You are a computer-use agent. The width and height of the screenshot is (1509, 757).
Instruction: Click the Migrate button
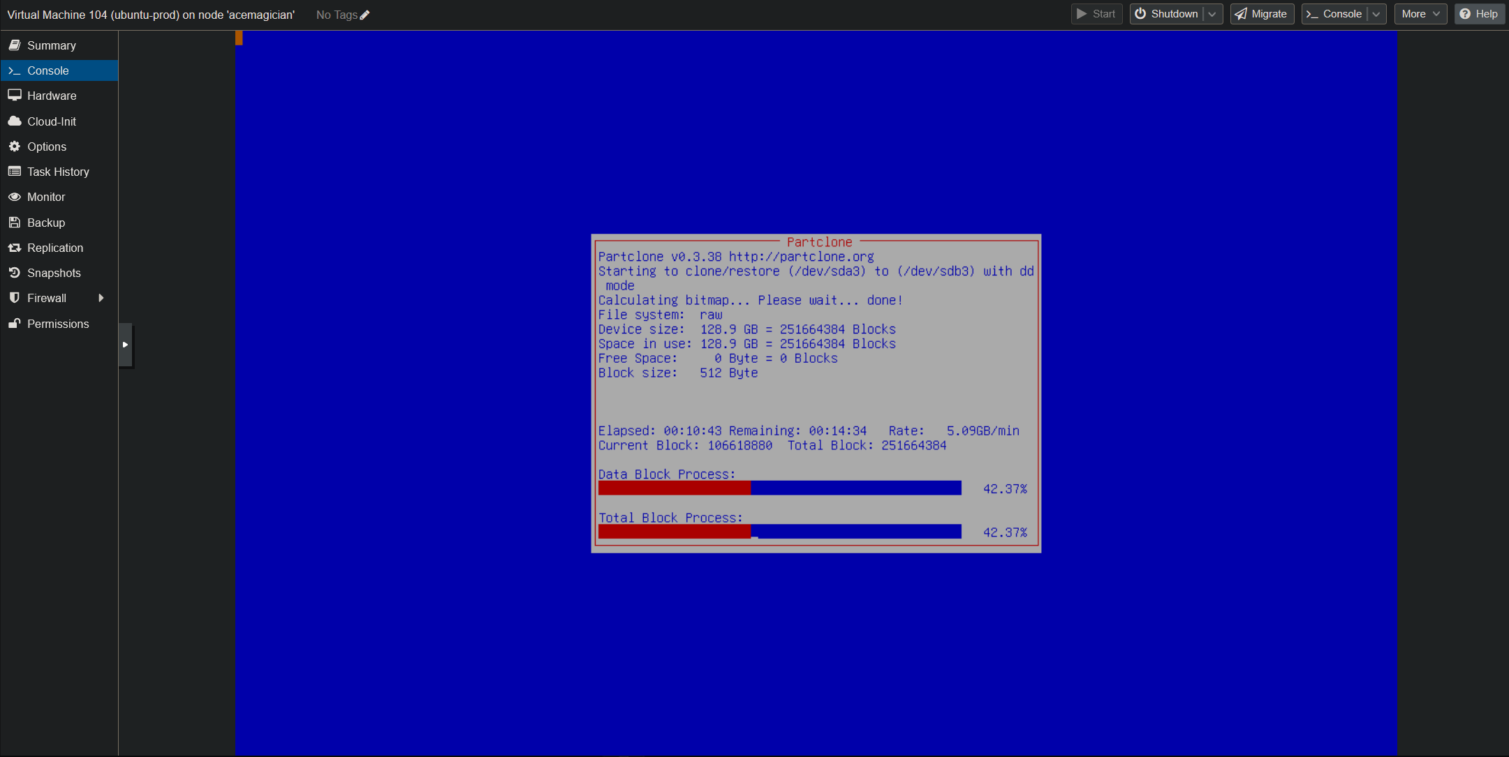pyautogui.click(x=1262, y=14)
